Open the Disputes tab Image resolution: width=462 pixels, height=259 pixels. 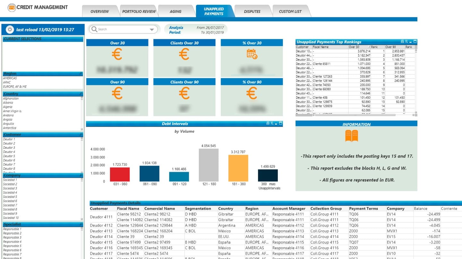tap(252, 12)
